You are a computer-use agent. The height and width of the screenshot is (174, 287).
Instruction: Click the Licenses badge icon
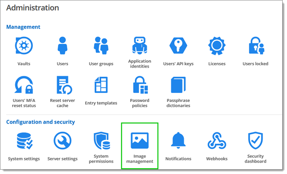coord(217,46)
